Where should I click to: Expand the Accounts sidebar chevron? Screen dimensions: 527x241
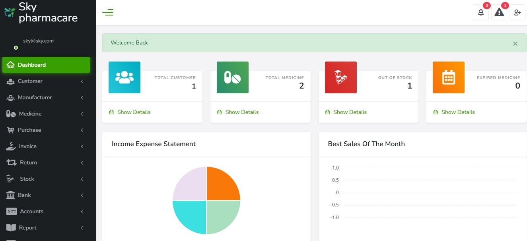coord(82,212)
